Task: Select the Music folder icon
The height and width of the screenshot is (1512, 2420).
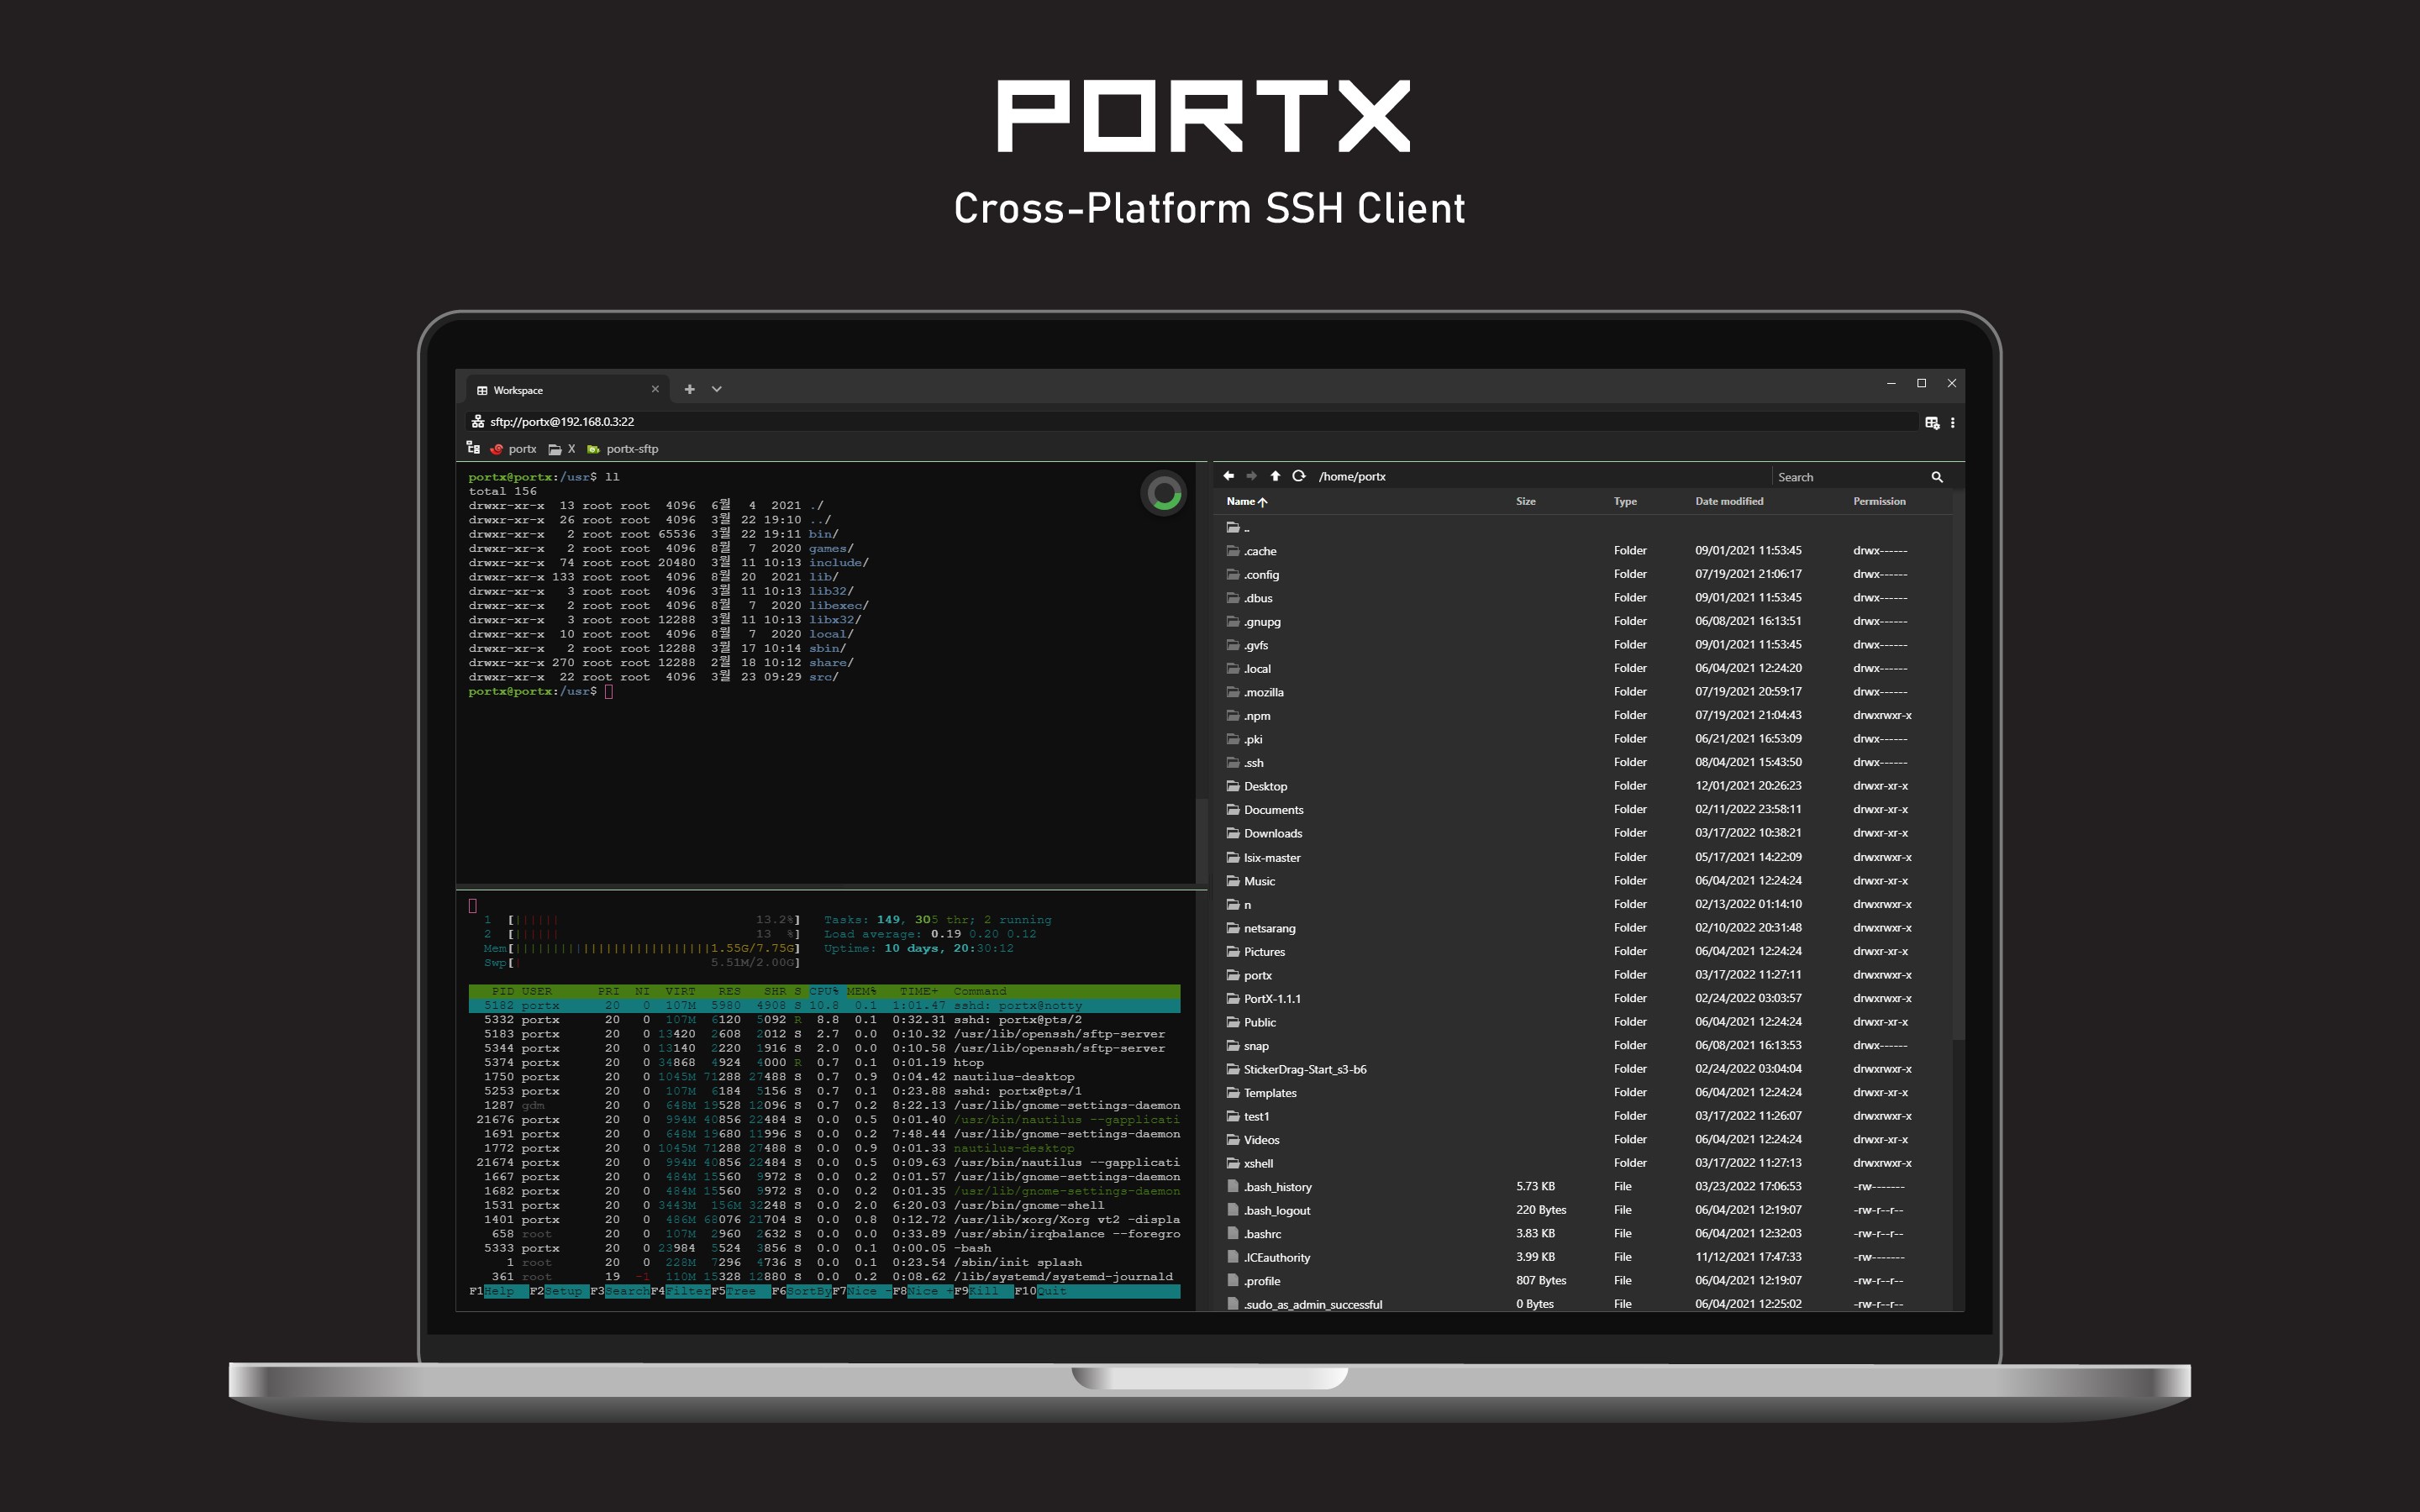Action: [x=1233, y=881]
